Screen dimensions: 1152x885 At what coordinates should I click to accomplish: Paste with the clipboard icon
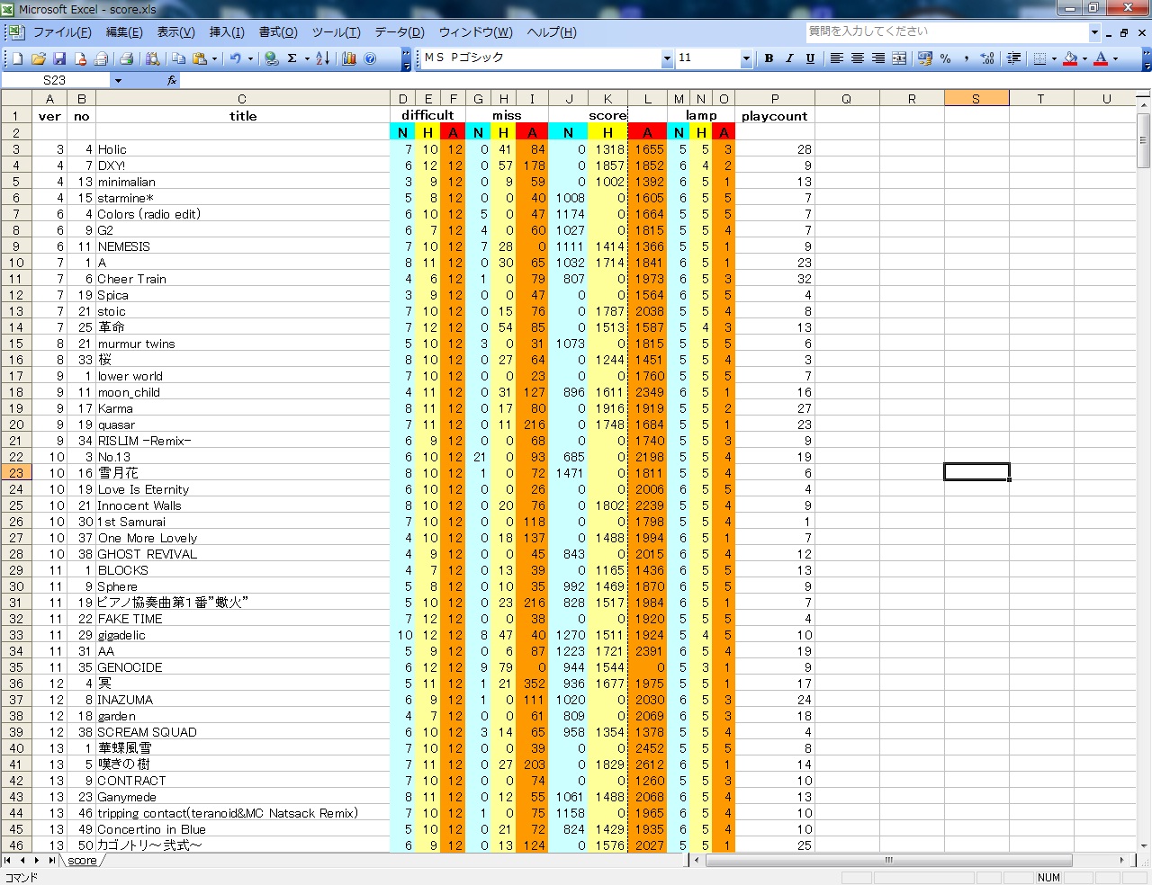199,58
